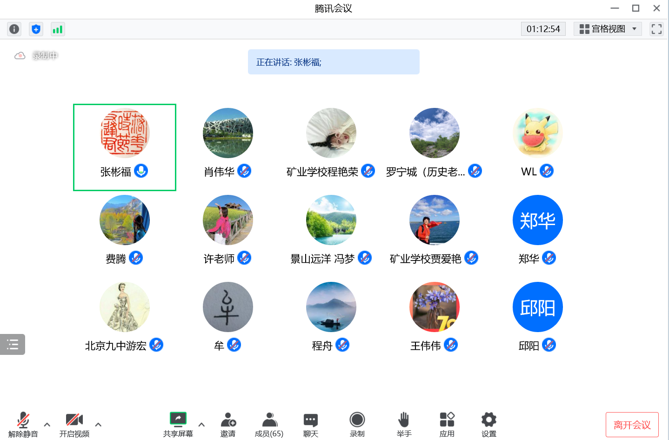Screen dimensions: 669x440
Task: Expand audio options arrow beside 解除静音
Action: pyautogui.click(x=47, y=424)
